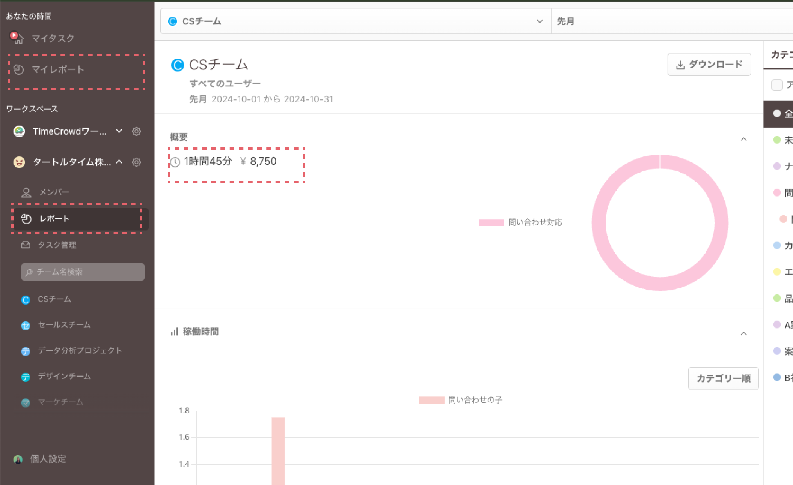Click the 個人設定 avatar icon

[x=18, y=459]
